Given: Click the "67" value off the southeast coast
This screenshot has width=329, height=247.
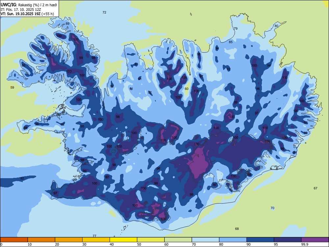Looking at the screenshot, I should coord(316,188).
